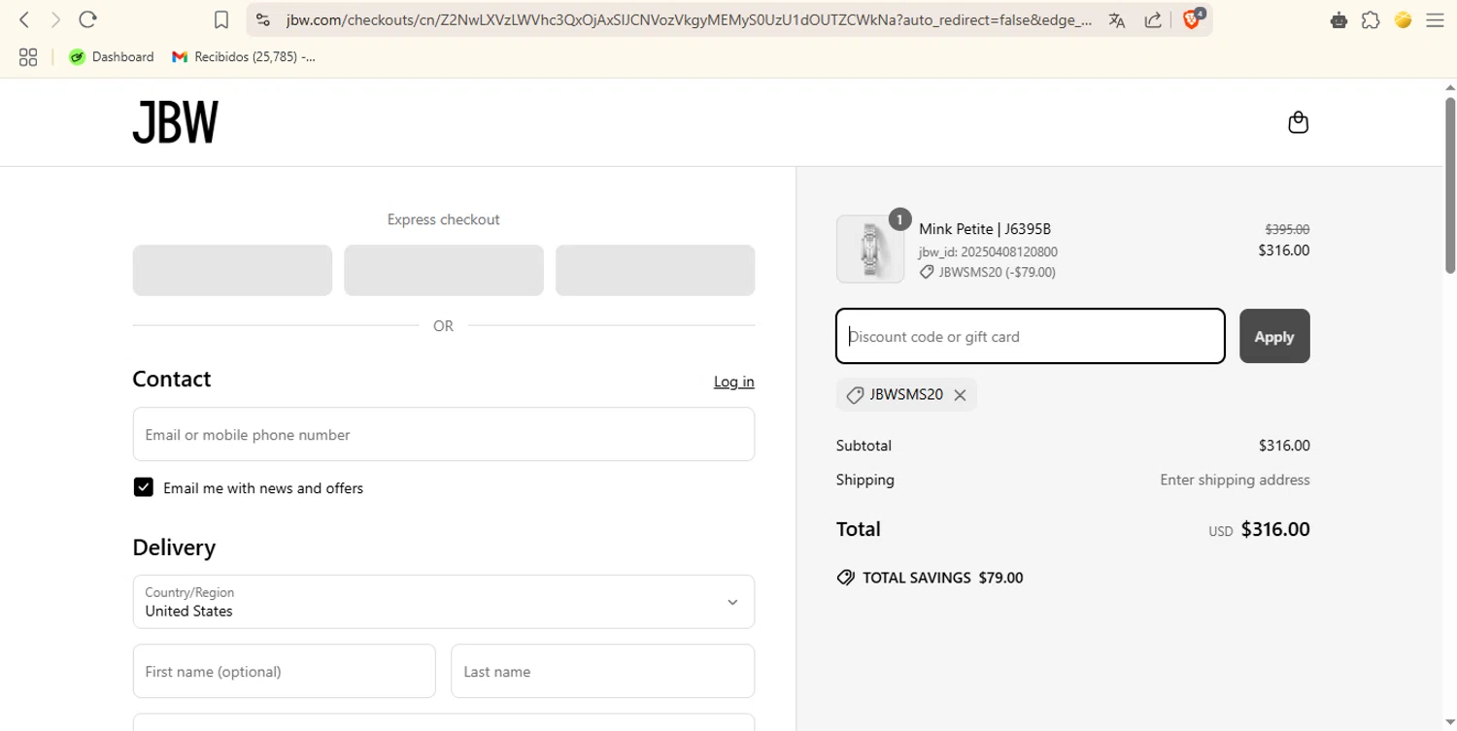This screenshot has height=731, width=1457.
Task: Go back with the browser back arrow
Action: point(24,19)
